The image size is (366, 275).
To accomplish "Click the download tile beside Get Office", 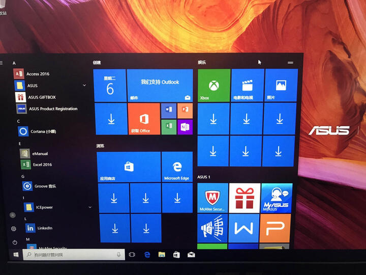I will point(111,119).
